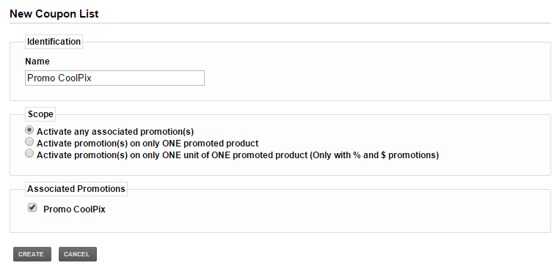The image size is (560, 271).
Task: Click the 'Activate any associated promotion(s)' label text
Action: pos(115,132)
